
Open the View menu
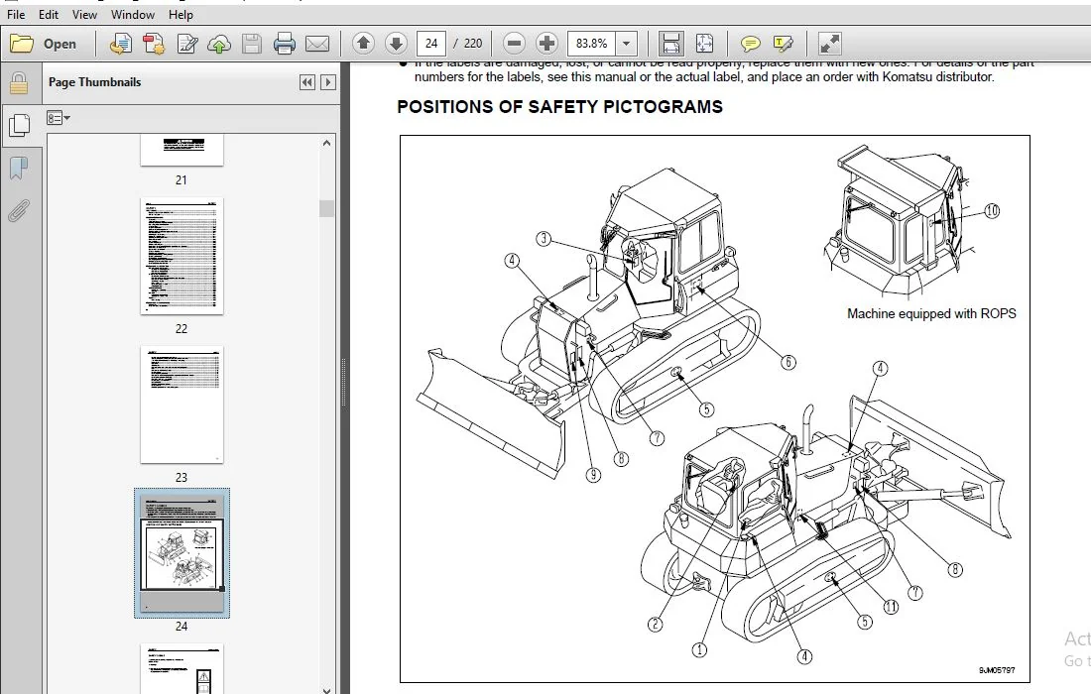[x=84, y=15]
